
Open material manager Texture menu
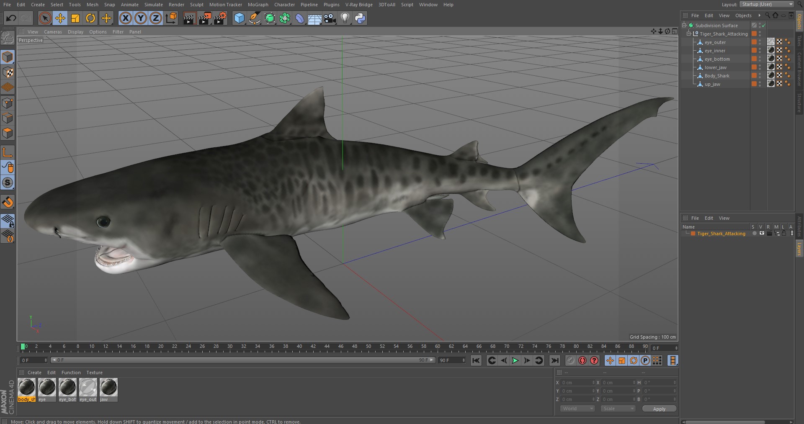click(x=94, y=373)
